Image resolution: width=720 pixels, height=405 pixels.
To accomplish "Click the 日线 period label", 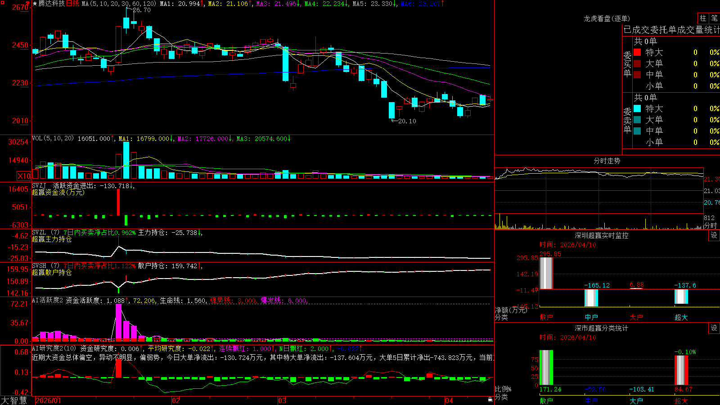I will [72, 4].
